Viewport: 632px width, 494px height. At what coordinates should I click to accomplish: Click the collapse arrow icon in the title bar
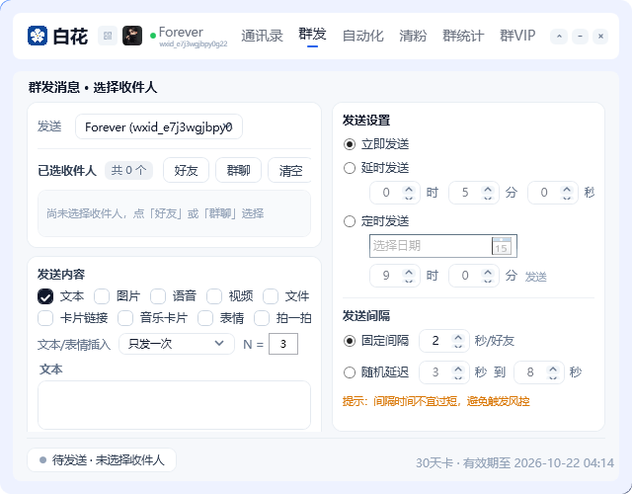(559, 37)
